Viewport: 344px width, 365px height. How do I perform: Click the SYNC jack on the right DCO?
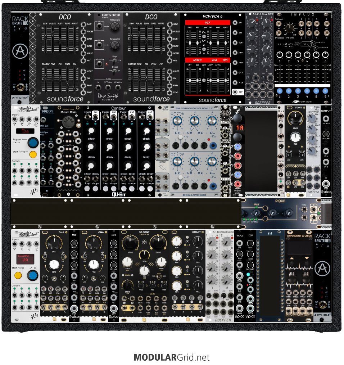click(170, 93)
